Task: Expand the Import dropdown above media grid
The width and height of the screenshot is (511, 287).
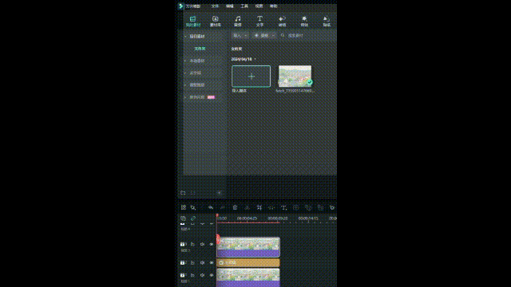Action: [240, 35]
